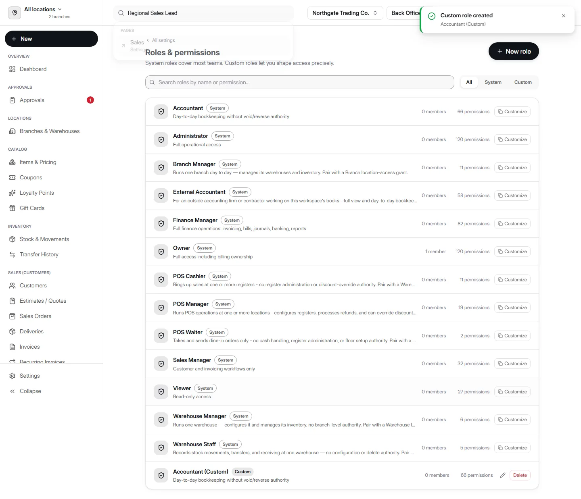
Task: Click the 1 member count for Owner
Action: click(435, 252)
